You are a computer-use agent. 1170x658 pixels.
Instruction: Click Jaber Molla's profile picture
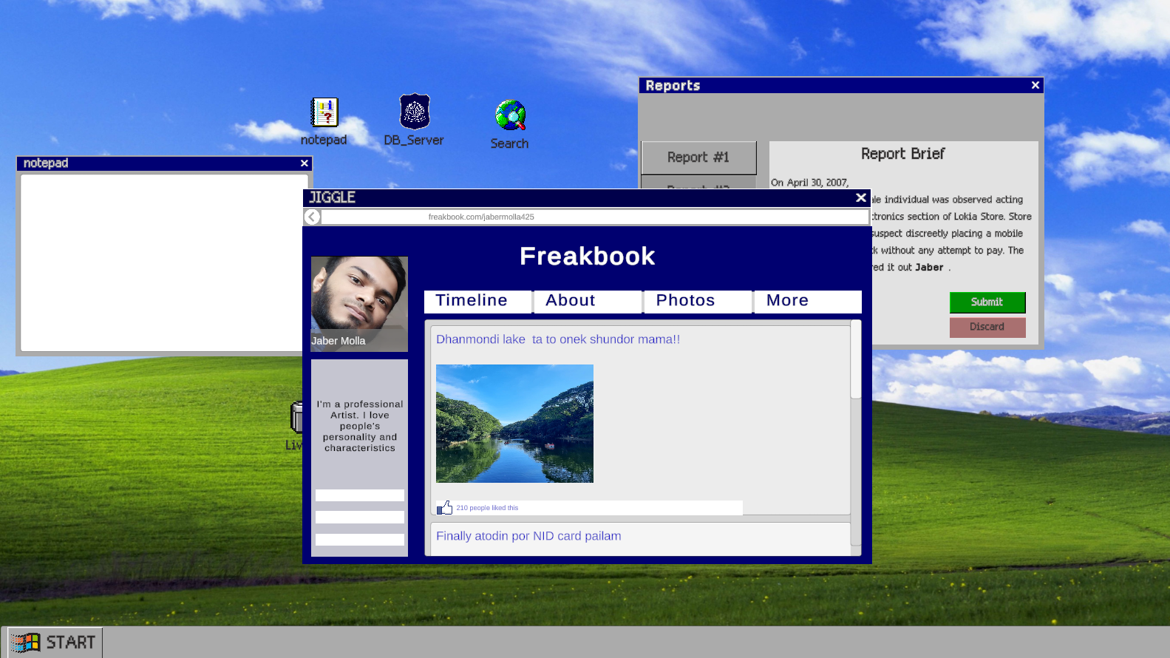pyautogui.click(x=359, y=304)
